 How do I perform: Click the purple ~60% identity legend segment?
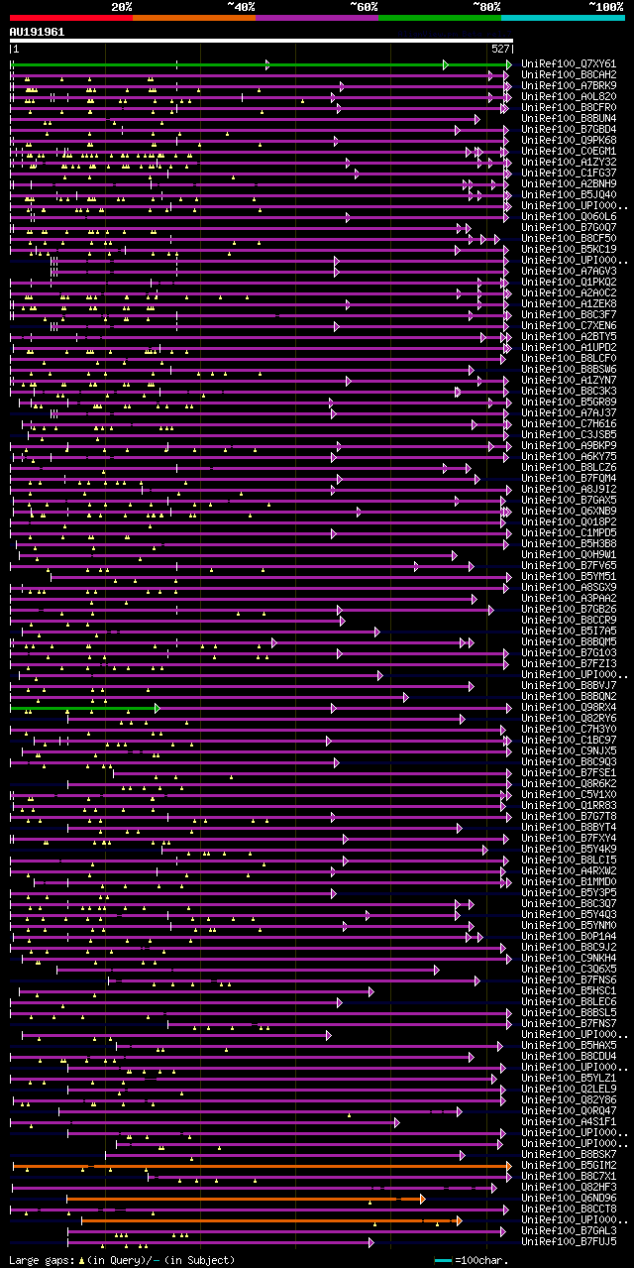(x=317, y=18)
